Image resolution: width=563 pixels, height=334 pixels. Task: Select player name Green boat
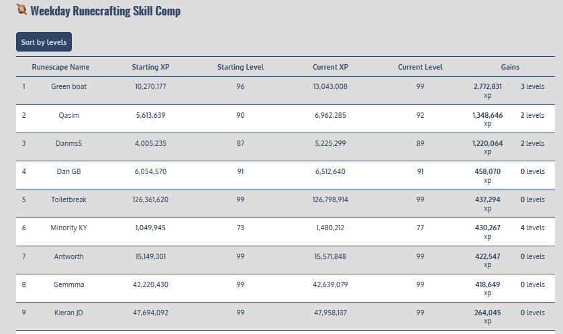69,86
